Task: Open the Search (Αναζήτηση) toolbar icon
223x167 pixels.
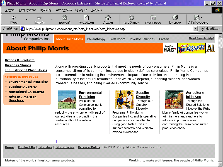Action: 132,18
